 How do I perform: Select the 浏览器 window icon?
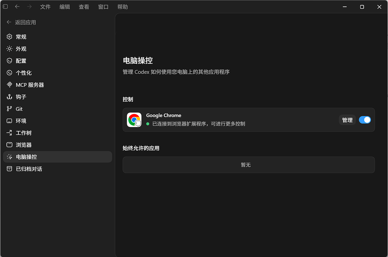pos(9,145)
